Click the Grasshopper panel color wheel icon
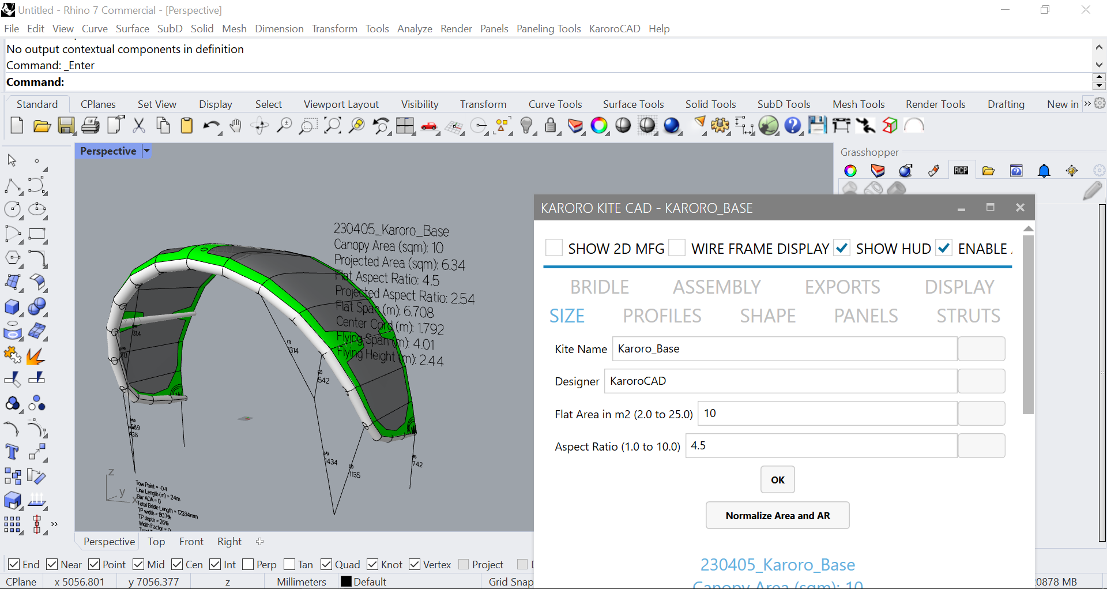1107x589 pixels. [850, 170]
